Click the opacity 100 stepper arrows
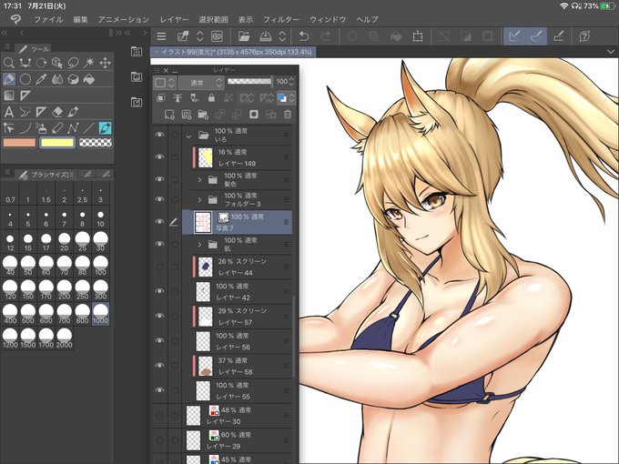 tap(291, 82)
